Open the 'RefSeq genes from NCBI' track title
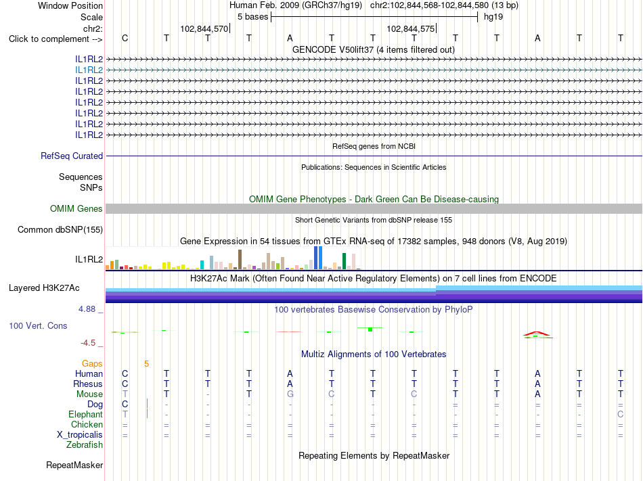 tap(374, 146)
